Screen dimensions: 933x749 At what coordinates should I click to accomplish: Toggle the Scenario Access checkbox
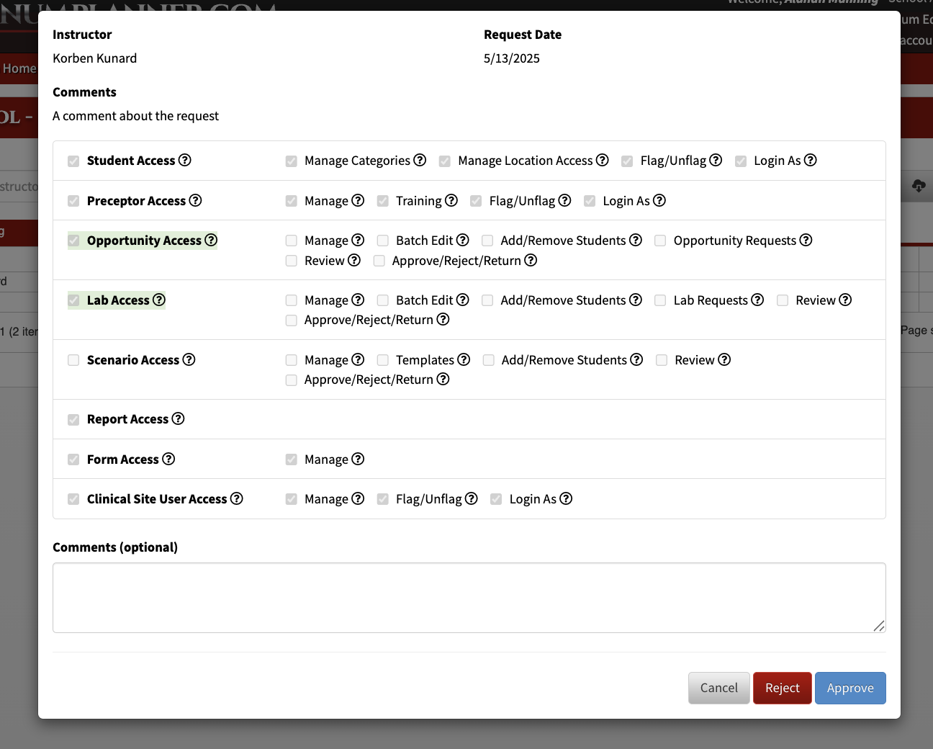click(x=73, y=360)
